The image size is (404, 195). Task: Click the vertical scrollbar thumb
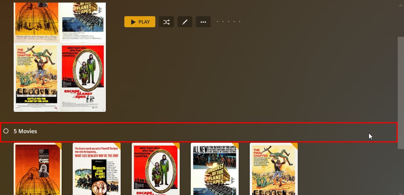click(401, 93)
